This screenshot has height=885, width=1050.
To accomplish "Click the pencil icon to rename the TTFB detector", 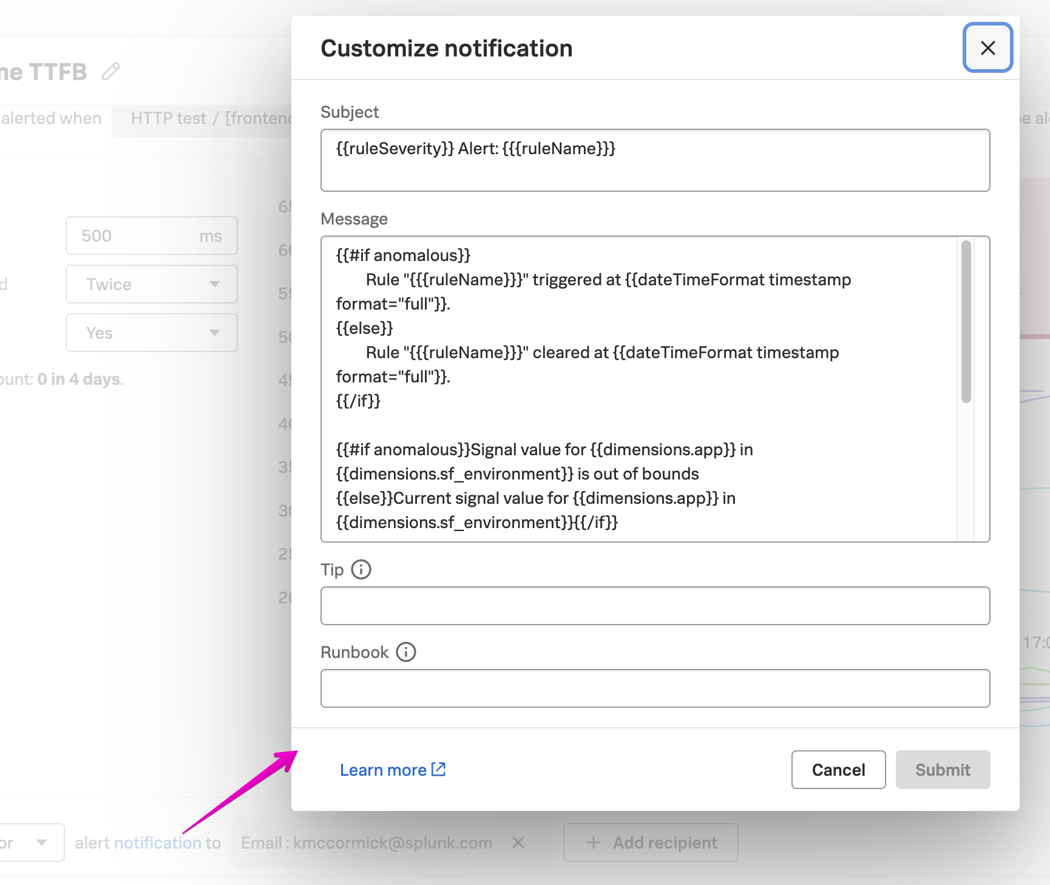I will (x=111, y=71).
